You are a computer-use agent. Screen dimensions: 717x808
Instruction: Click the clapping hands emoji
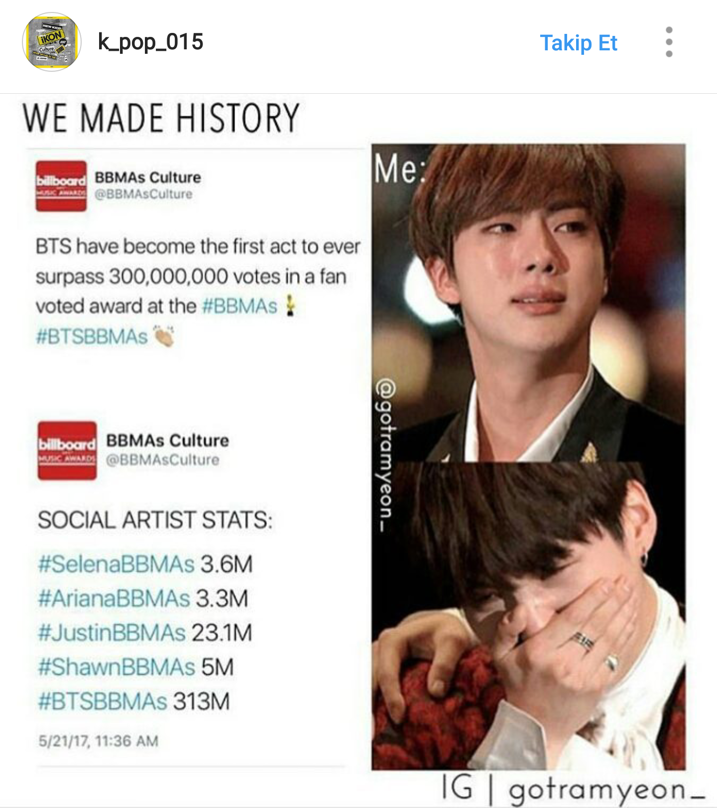[164, 336]
